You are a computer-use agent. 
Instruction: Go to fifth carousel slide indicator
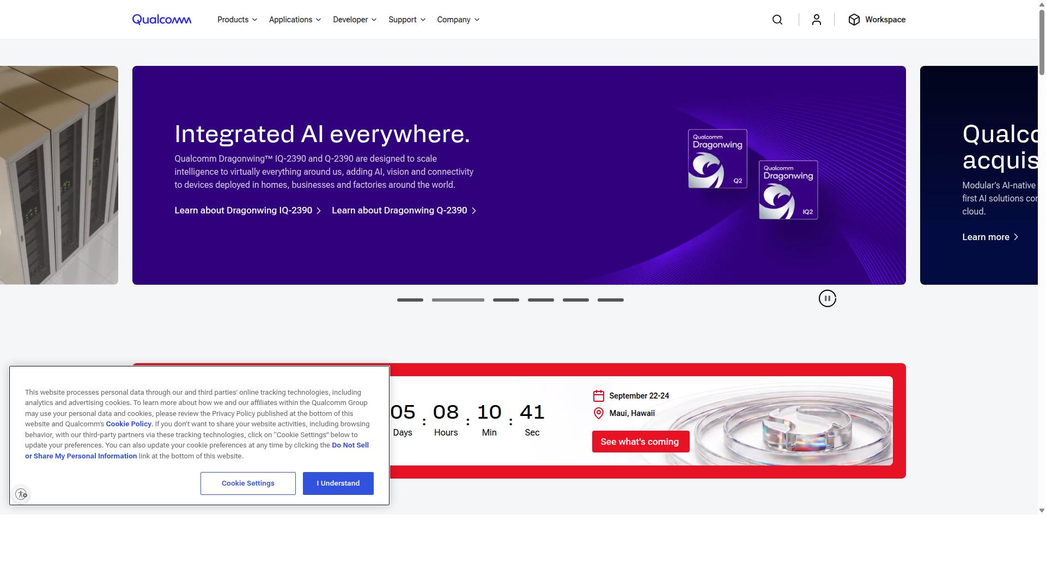click(x=576, y=300)
